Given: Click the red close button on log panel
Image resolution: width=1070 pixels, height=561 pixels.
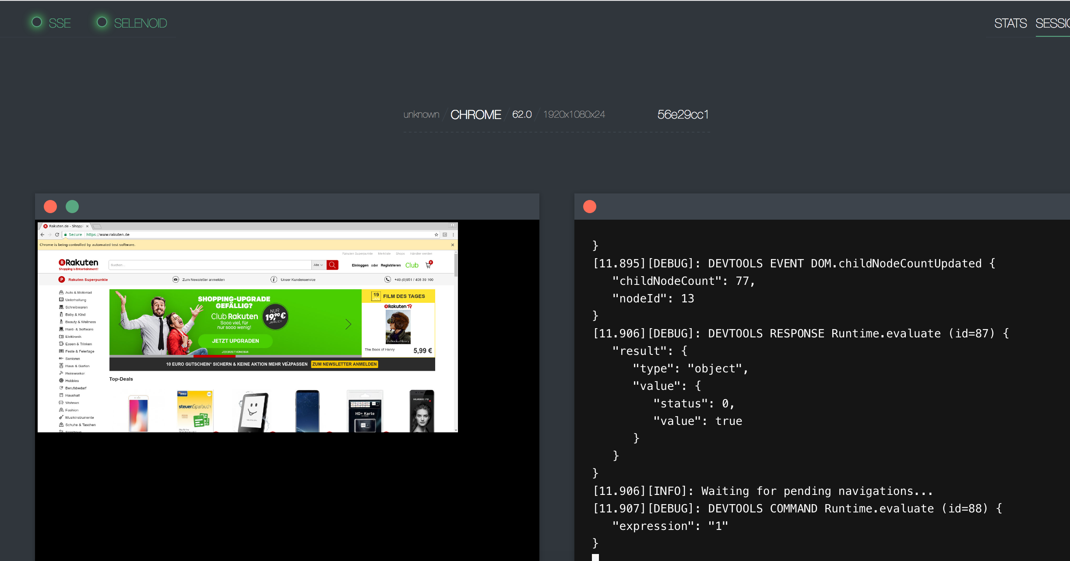Looking at the screenshot, I should (590, 207).
